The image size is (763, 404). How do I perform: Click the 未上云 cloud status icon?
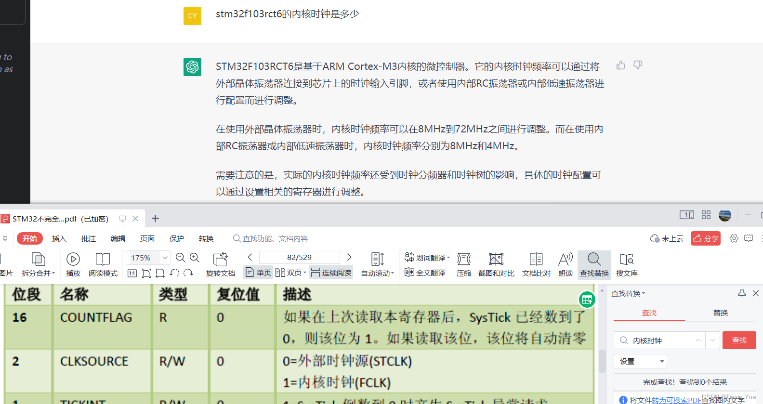pos(667,238)
